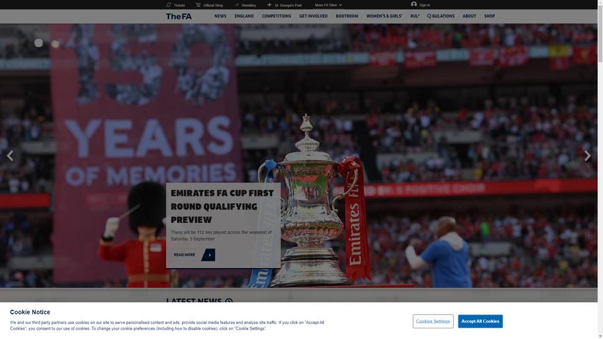Click The FA logo

(x=179, y=16)
